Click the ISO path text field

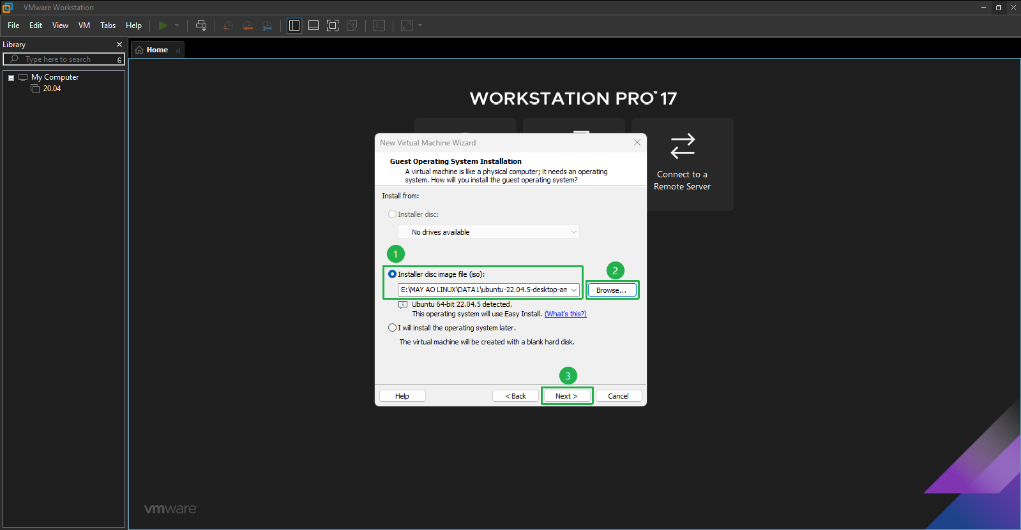click(483, 290)
